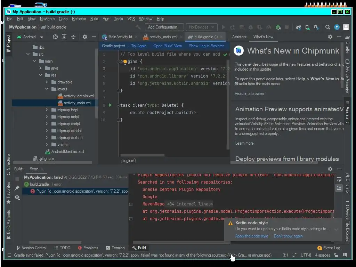
Task: Collapse the layout folder
Action: 47,89
